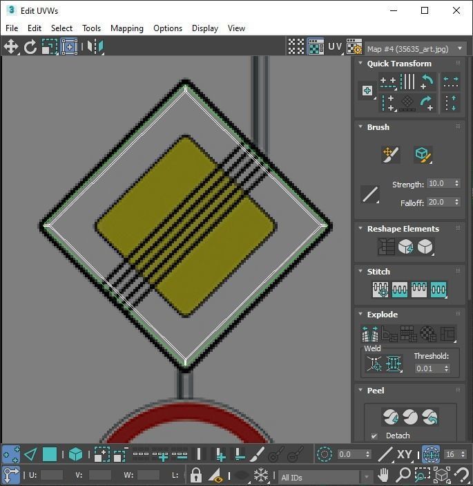Select the Zoom magnifier tool

tap(403, 474)
